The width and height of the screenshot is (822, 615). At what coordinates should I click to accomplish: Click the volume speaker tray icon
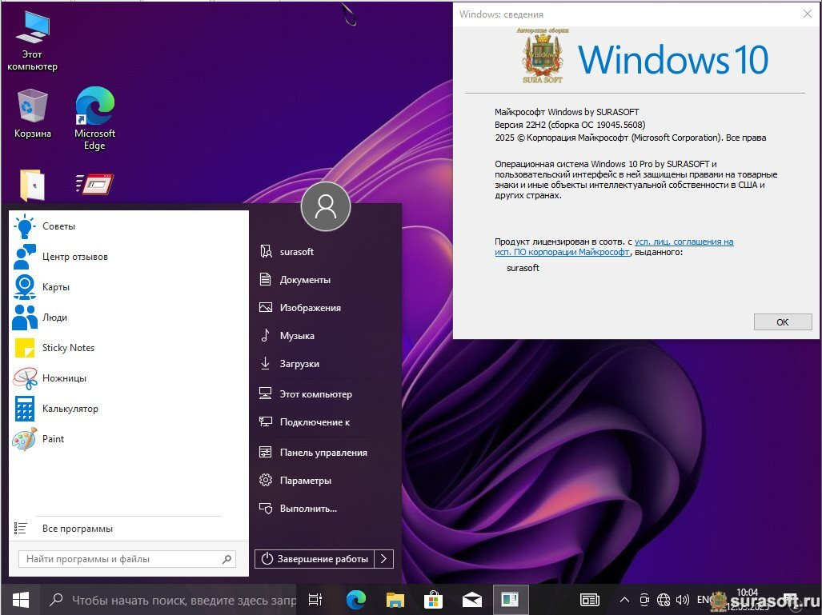tap(683, 600)
